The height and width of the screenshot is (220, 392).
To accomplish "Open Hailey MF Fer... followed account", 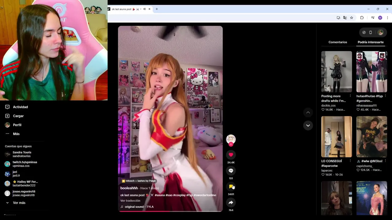I will tap(21, 183).
